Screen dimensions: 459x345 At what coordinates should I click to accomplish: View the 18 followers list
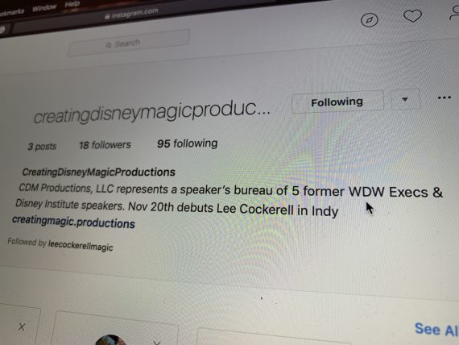pos(105,145)
